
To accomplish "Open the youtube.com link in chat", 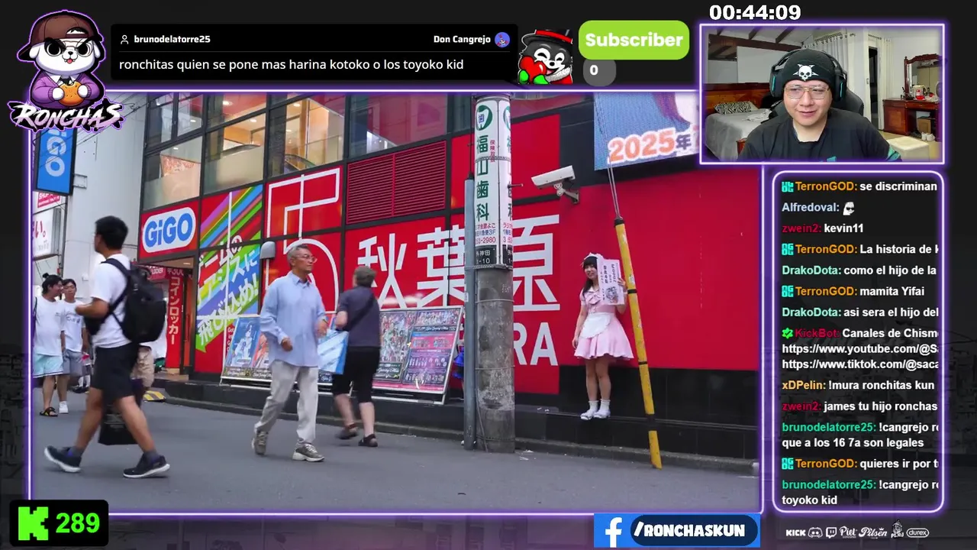I will 859,349.
